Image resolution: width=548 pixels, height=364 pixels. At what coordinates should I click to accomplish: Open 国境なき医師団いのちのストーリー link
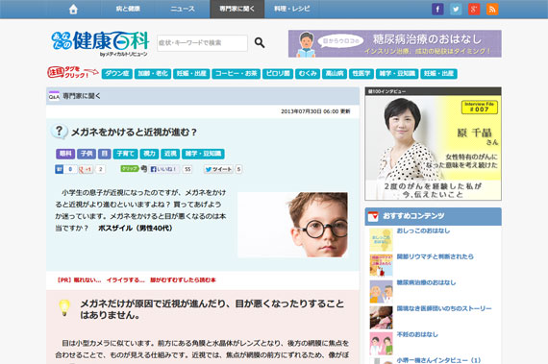point(444,308)
